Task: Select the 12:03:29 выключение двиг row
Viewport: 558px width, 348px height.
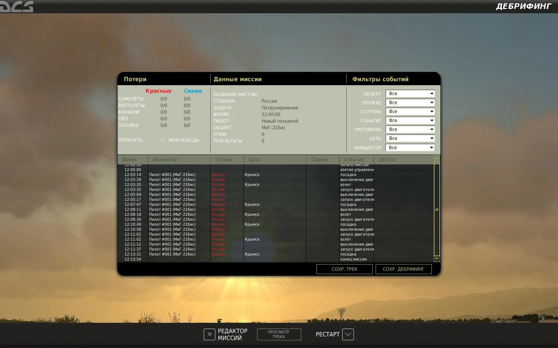Action: coord(276,180)
